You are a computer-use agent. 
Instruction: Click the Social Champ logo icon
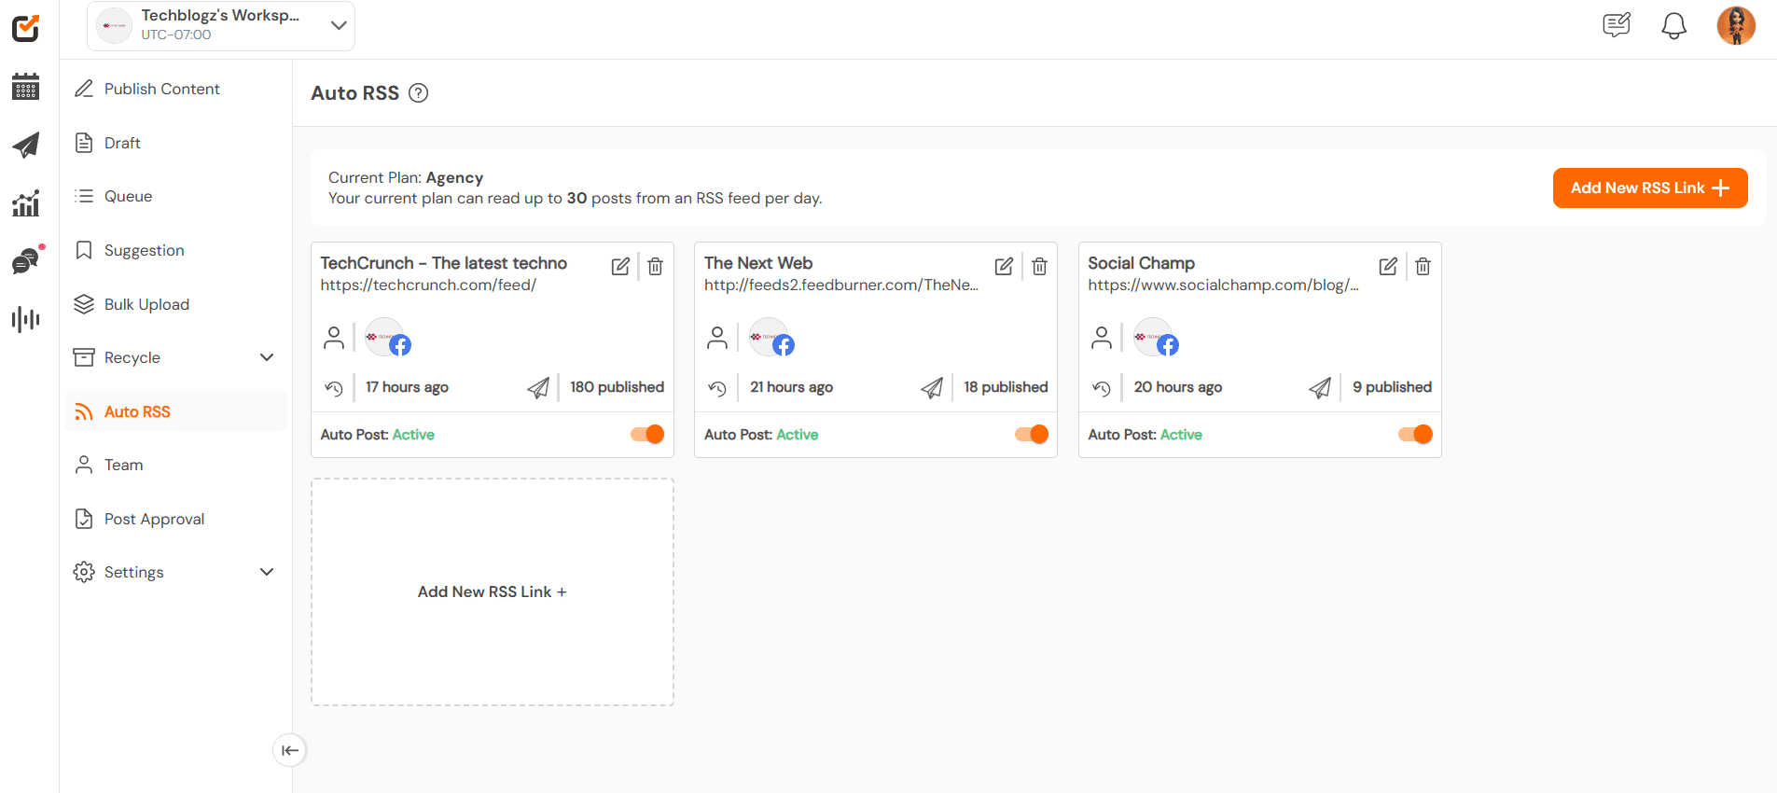tap(25, 28)
